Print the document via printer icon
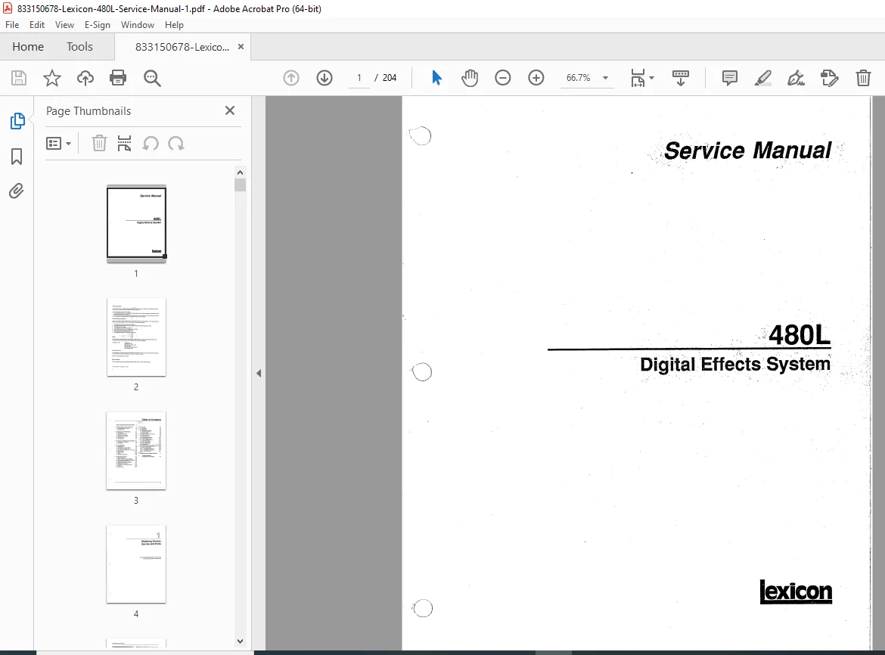The width and height of the screenshot is (885, 655). 118,78
